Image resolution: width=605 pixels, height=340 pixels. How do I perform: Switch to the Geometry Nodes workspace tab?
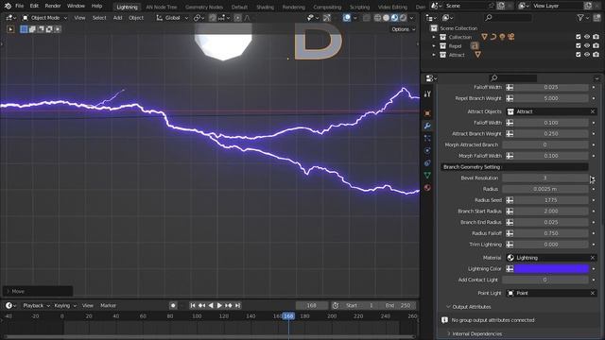click(204, 7)
